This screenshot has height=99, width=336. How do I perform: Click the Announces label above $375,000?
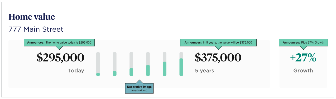[193, 43]
